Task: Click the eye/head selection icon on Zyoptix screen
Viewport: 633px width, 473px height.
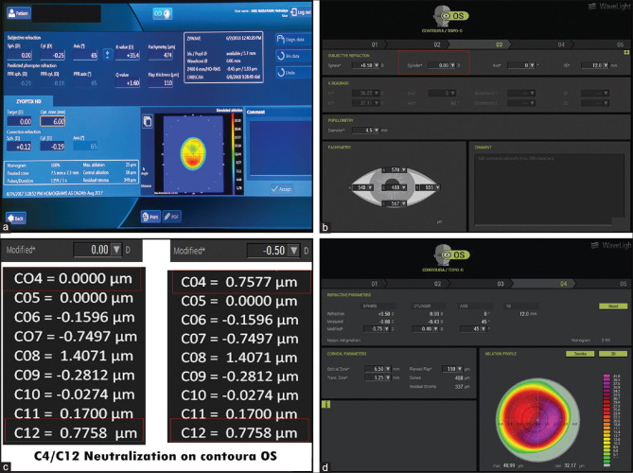Action: coord(163,13)
